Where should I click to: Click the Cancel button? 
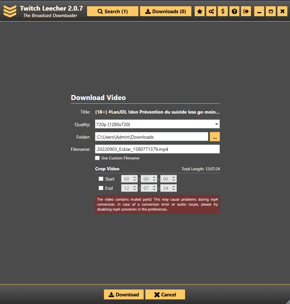point(165,294)
